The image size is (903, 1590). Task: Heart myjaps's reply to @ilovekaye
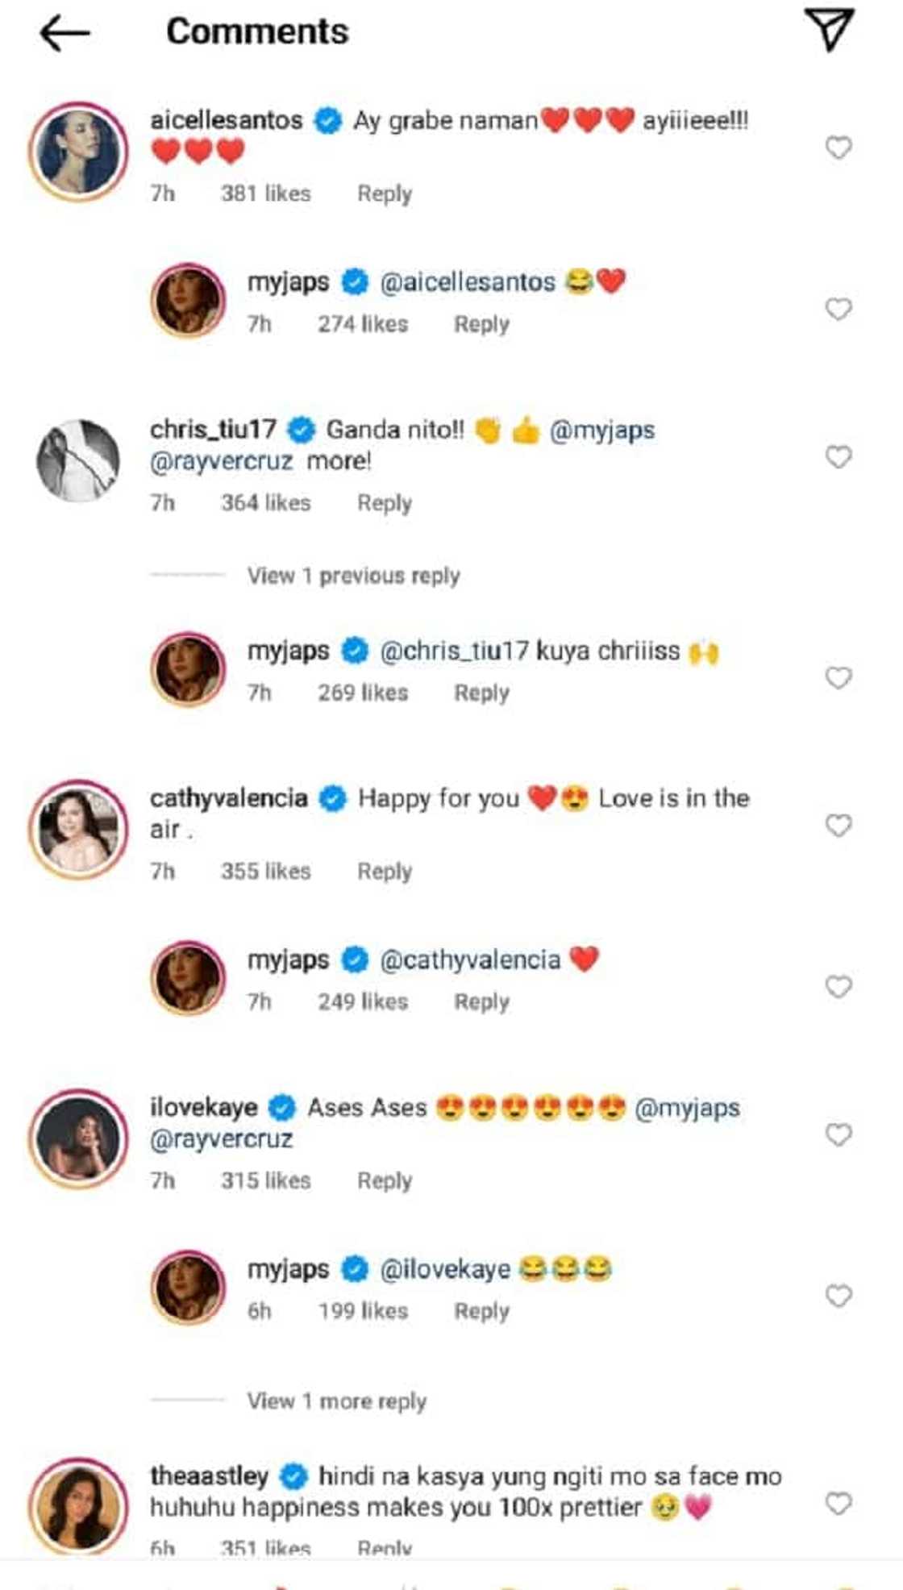838,1296
